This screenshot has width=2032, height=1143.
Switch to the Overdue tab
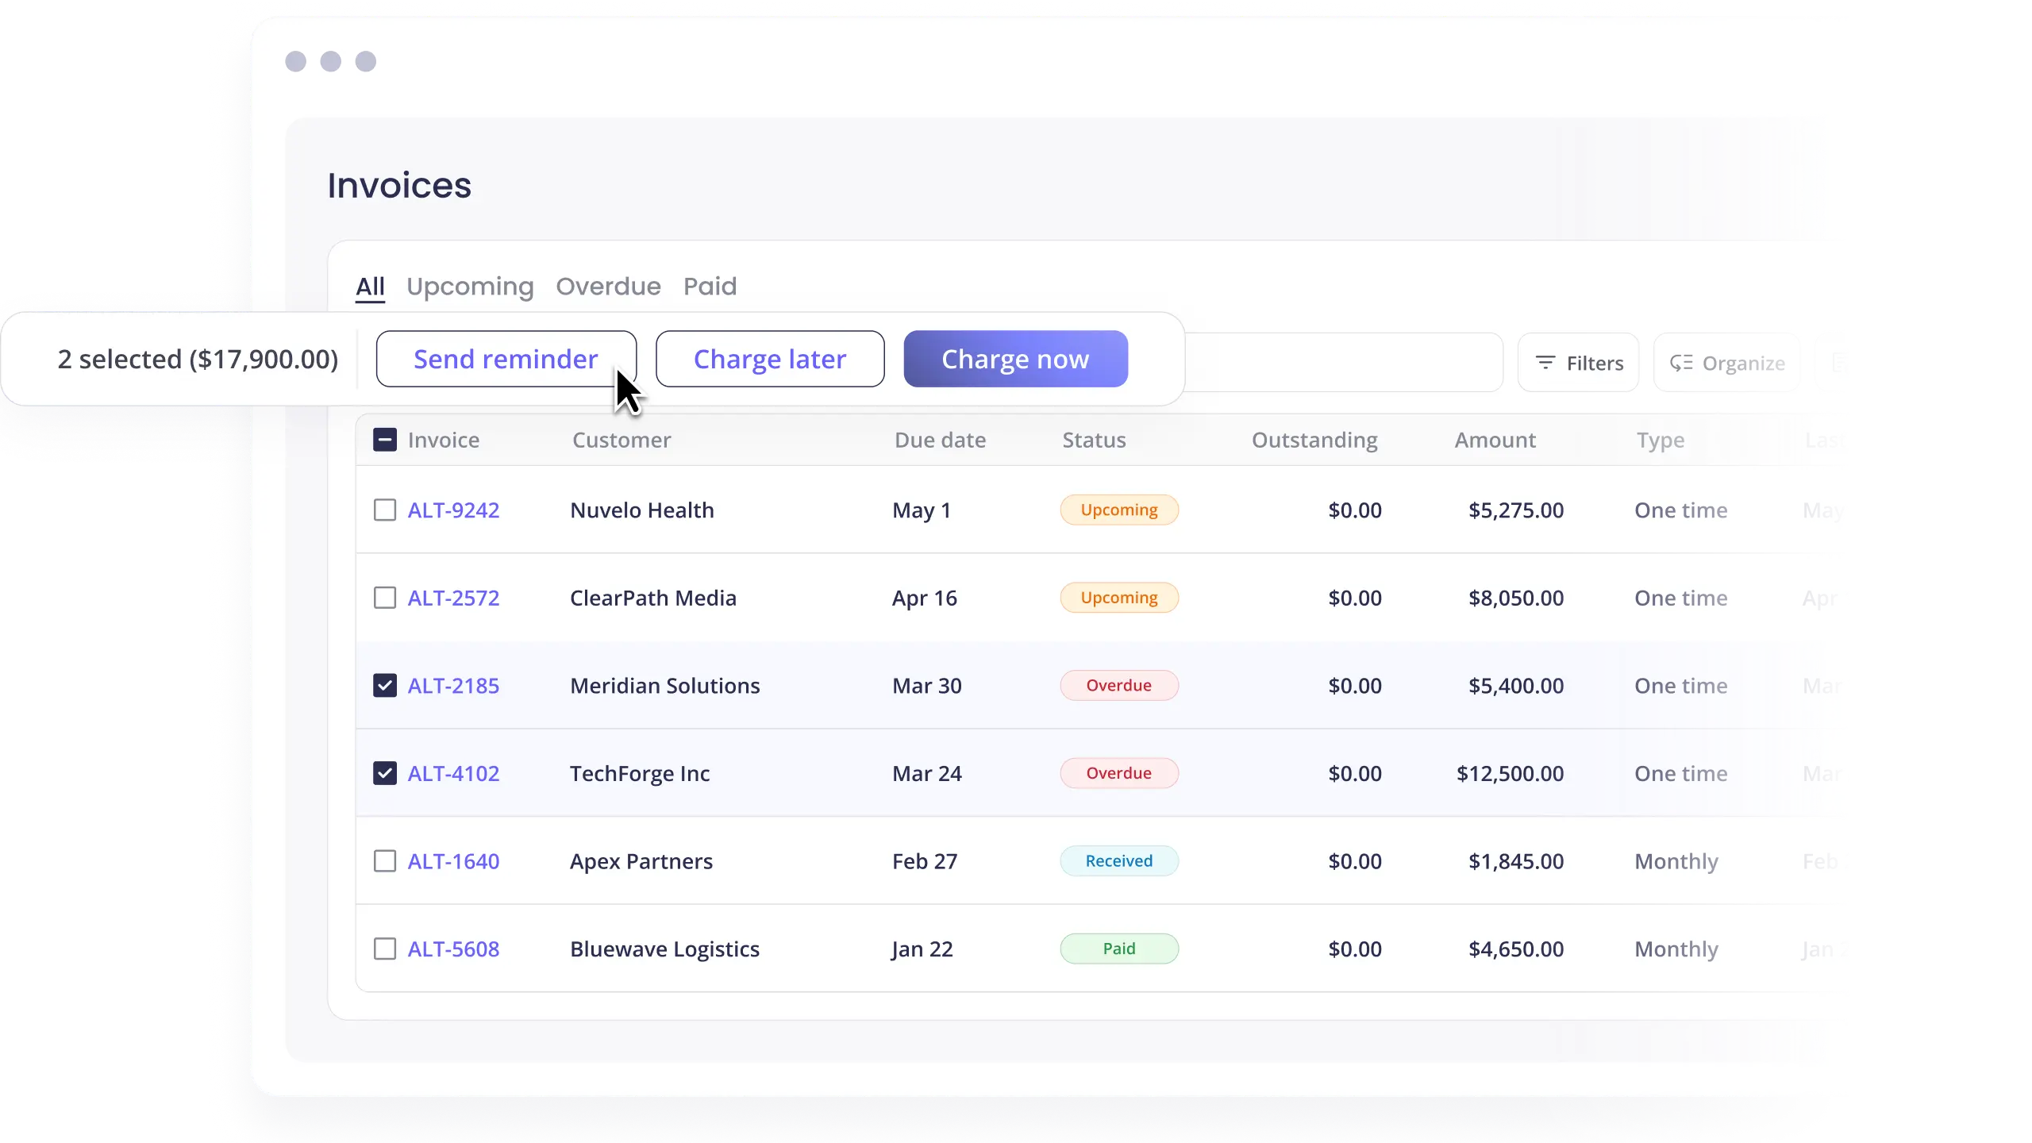click(608, 286)
